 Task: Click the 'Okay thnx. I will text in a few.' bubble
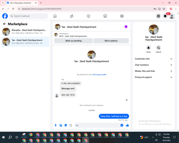(114, 116)
